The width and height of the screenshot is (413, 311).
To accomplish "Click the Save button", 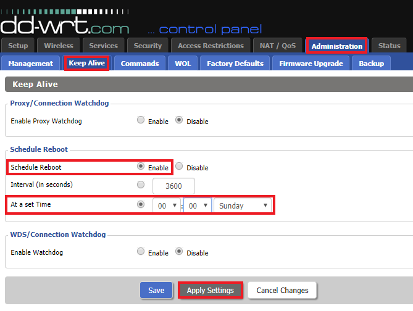I will pos(156,290).
